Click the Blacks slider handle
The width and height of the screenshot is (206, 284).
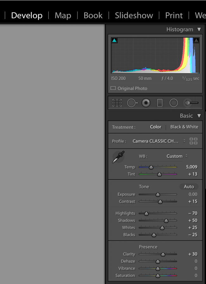coord(154,235)
